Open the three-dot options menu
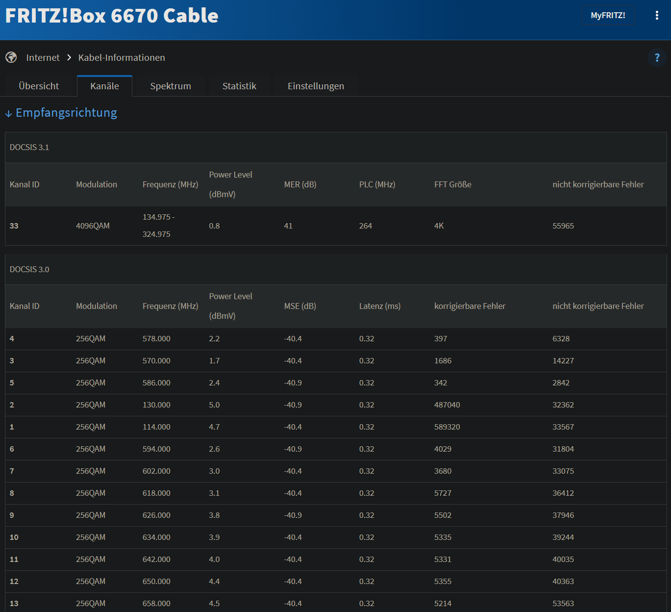Screen dimensions: 671x612 point(657,15)
